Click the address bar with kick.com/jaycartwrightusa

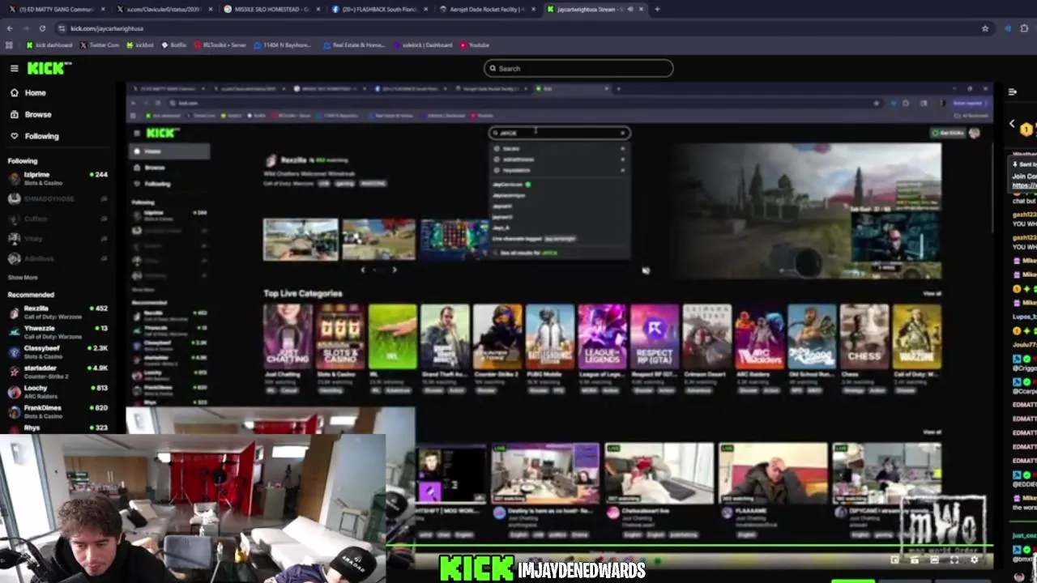518,28
